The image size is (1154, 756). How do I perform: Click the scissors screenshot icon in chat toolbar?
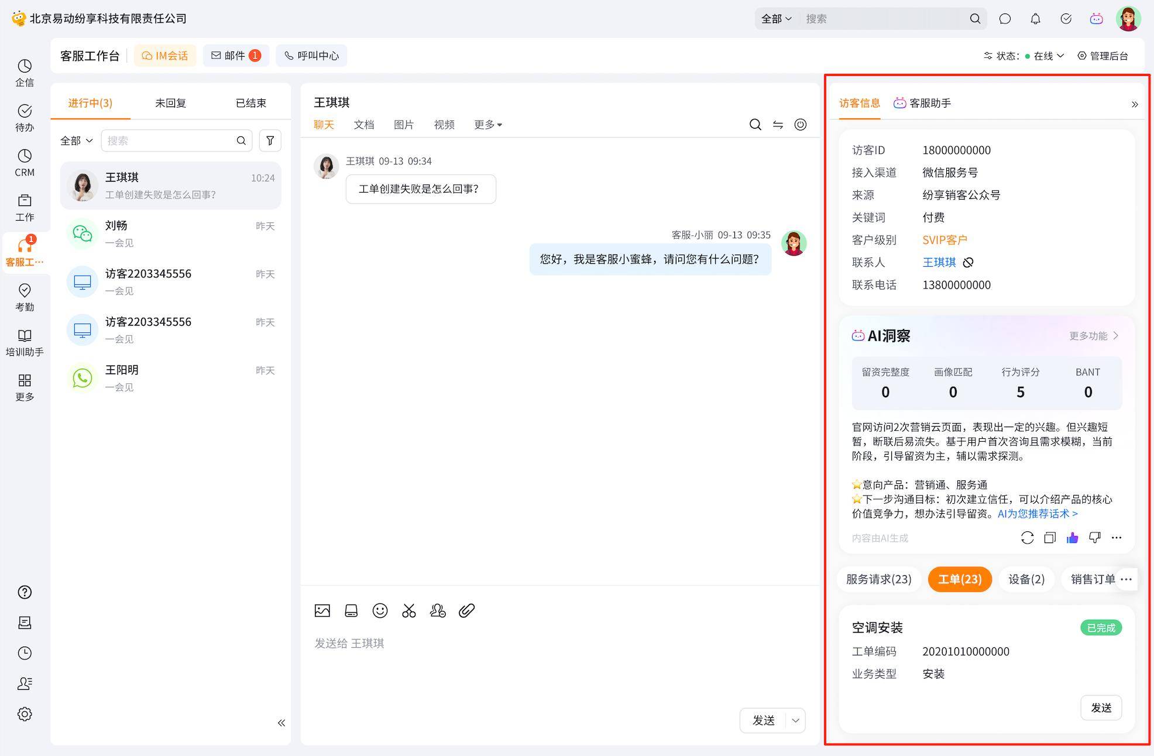coord(408,611)
